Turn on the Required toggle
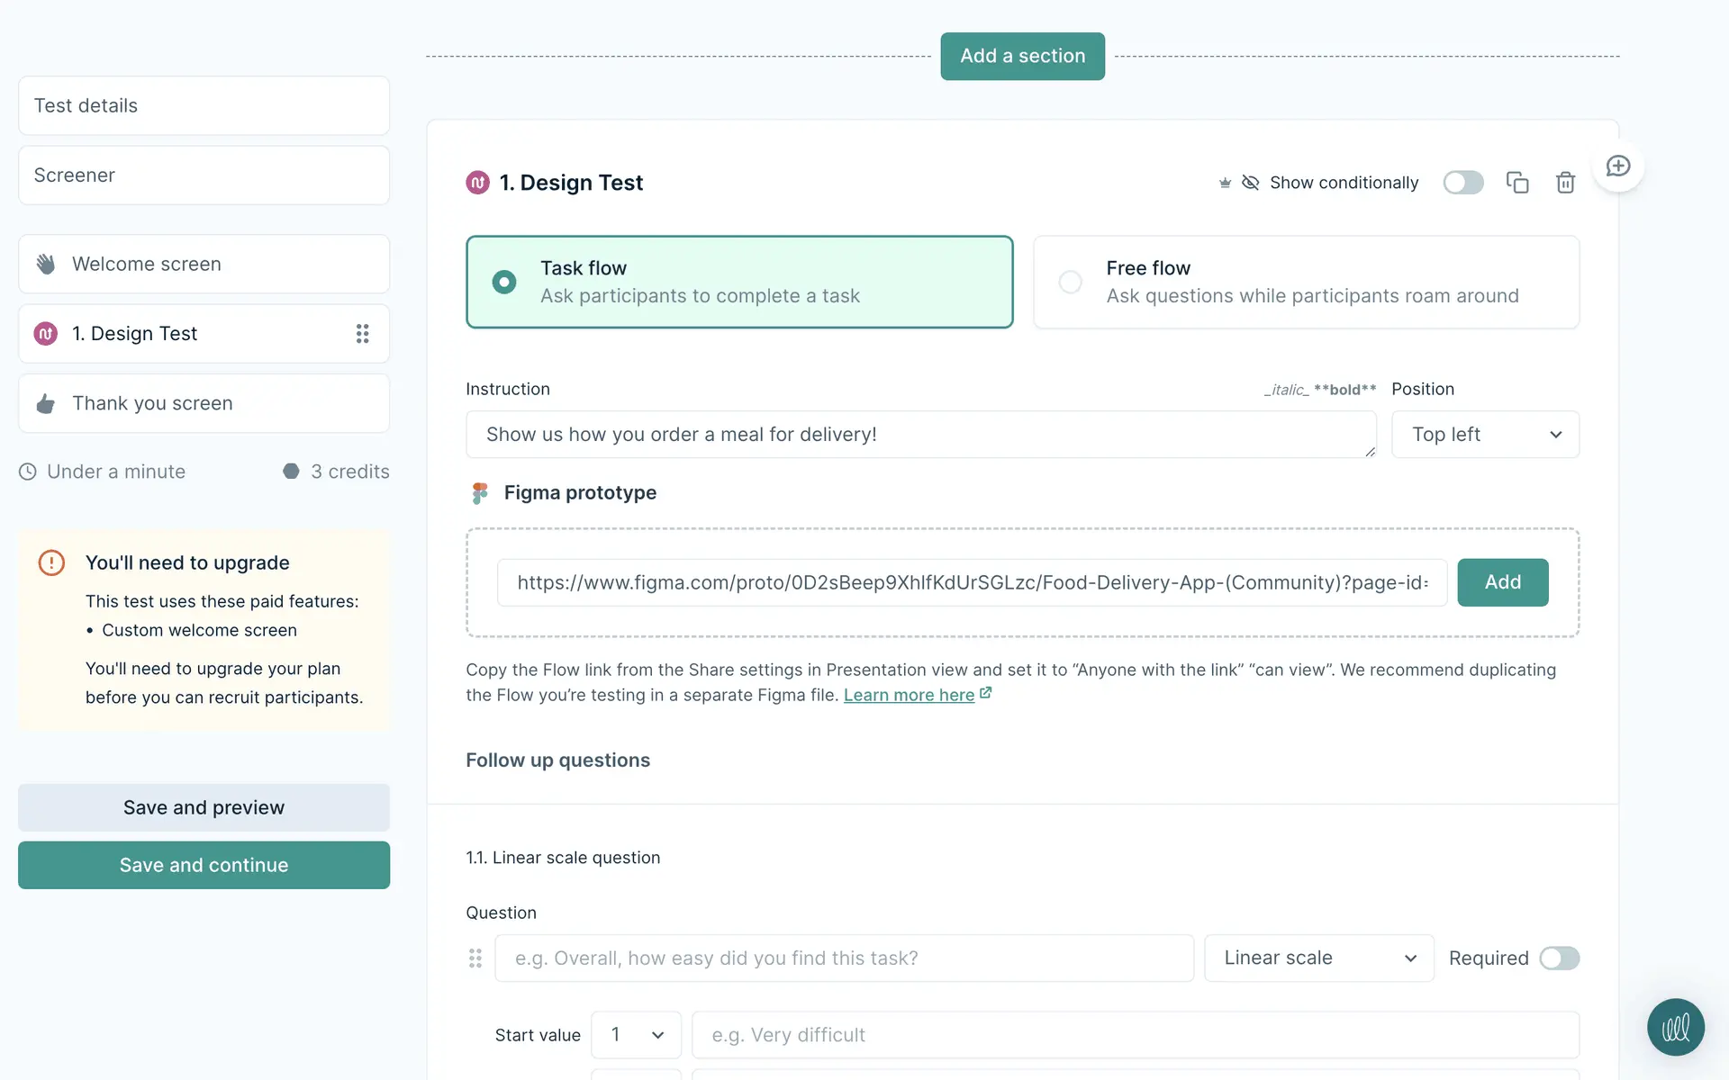Screen dimensions: 1729x1080 pyautogui.click(x=1559, y=958)
